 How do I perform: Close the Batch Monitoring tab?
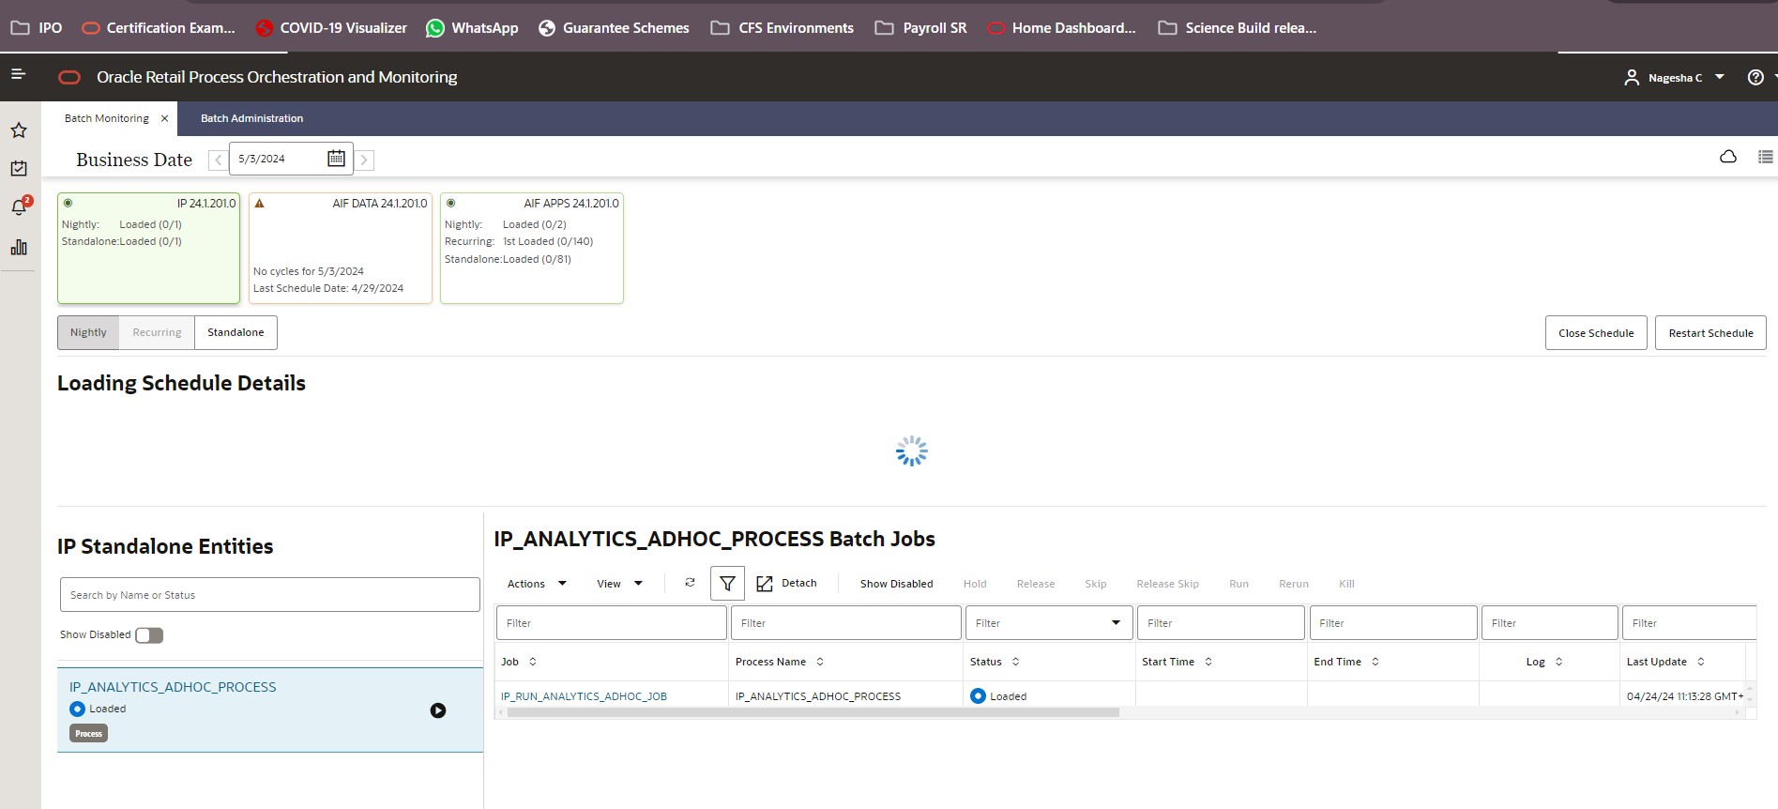pos(164,118)
